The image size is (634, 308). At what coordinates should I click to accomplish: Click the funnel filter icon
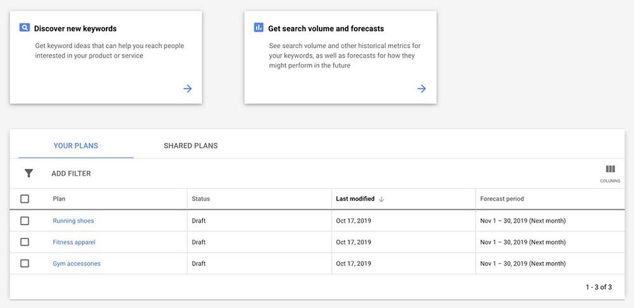[x=29, y=173]
